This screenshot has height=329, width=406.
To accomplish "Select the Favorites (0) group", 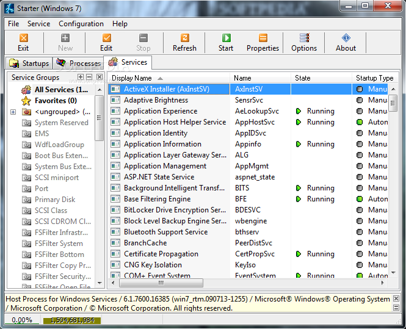I will pos(56,101).
